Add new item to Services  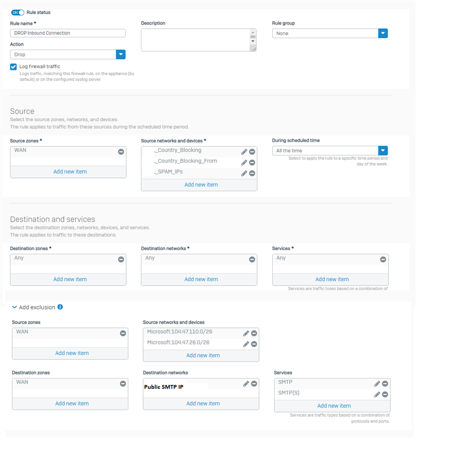click(x=332, y=279)
